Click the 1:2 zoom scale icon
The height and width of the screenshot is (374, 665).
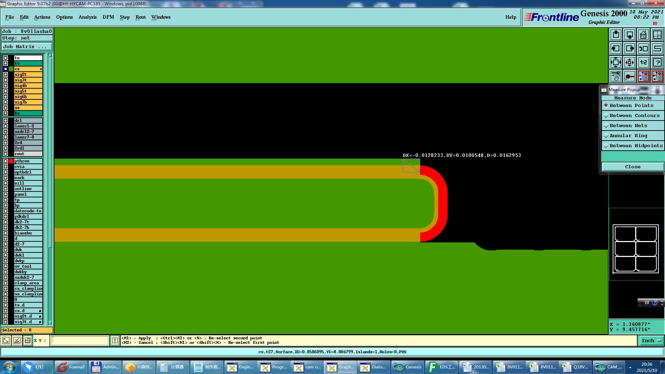(643, 62)
